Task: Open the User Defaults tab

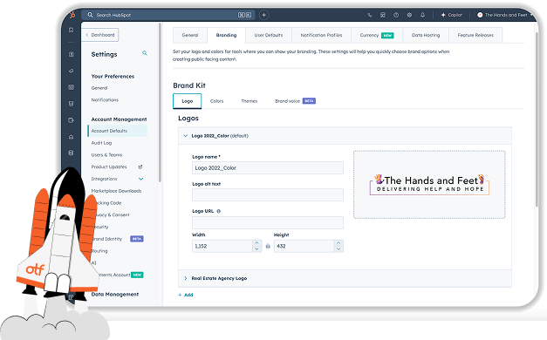Action: pyautogui.click(x=269, y=35)
